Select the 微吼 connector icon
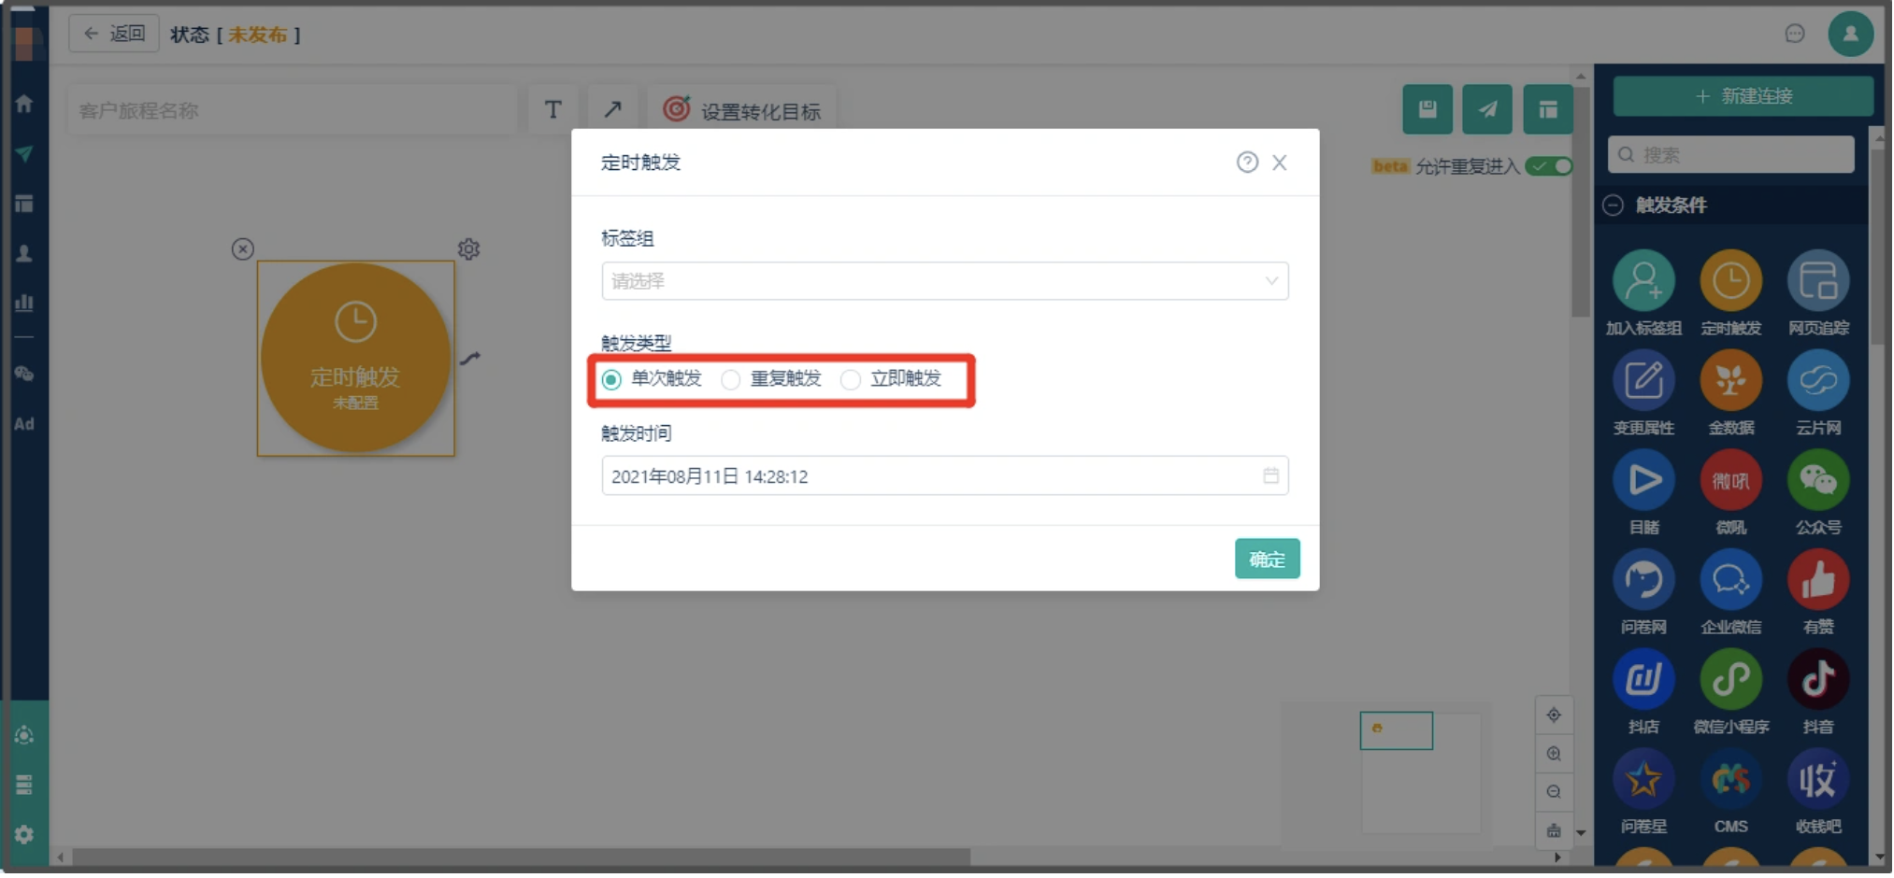 pyautogui.click(x=1732, y=481)
